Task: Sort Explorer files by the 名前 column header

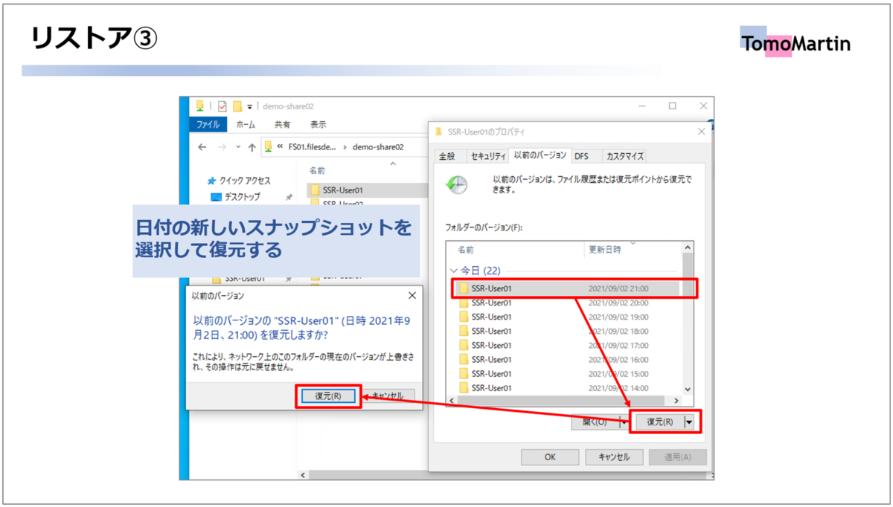Action: [x=317, y=170]
